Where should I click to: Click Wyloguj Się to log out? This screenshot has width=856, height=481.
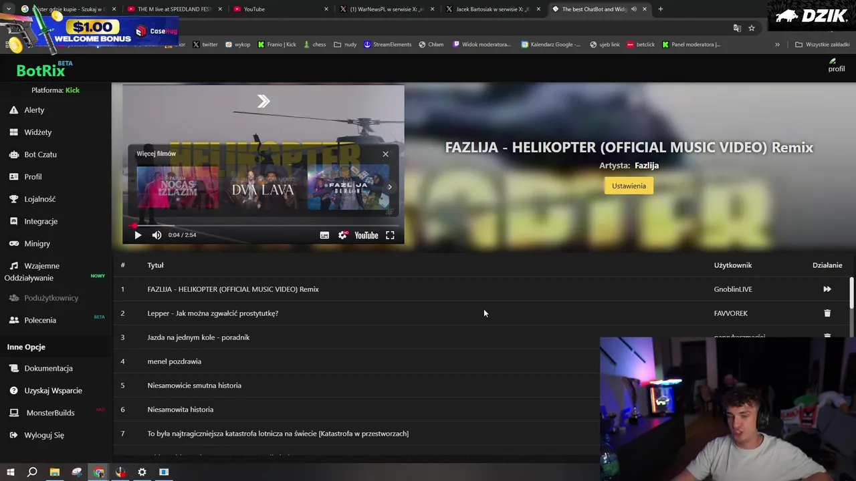pyautogui.click(x=44, y=435)
